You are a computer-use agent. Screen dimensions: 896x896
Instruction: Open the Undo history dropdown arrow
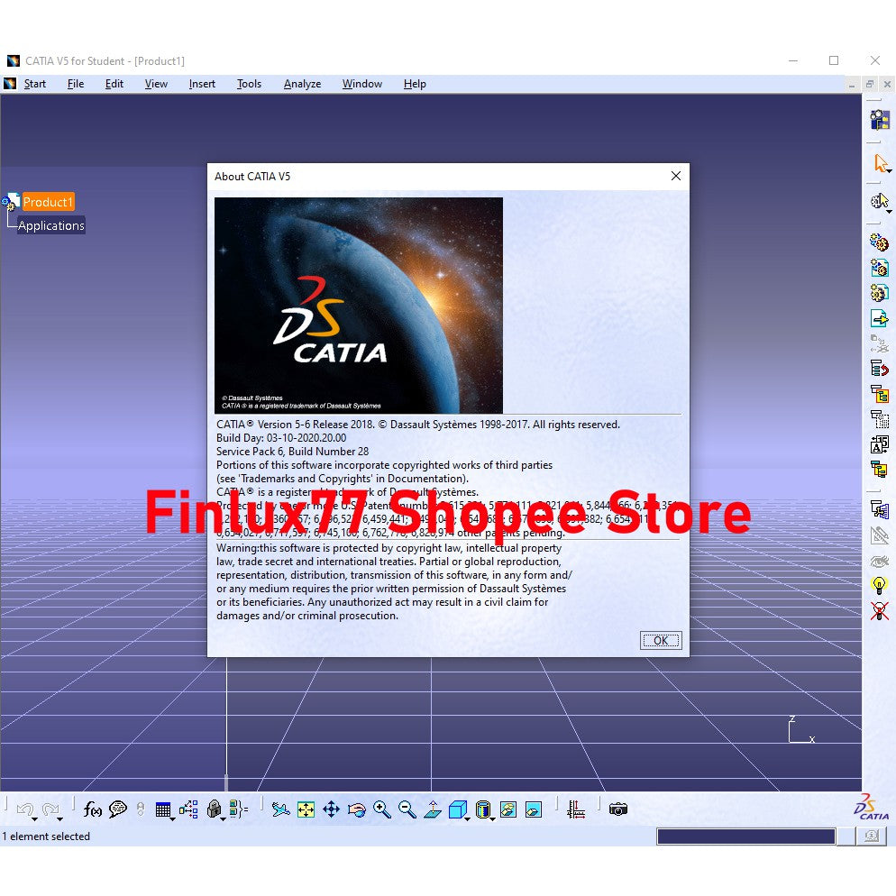pyautogui.click(x=34, y=819)
